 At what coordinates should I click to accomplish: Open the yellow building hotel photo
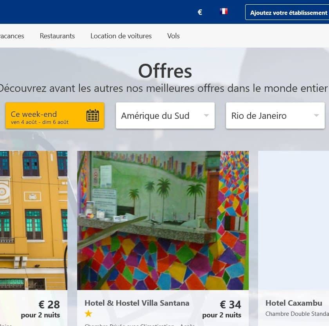(34, 220)
